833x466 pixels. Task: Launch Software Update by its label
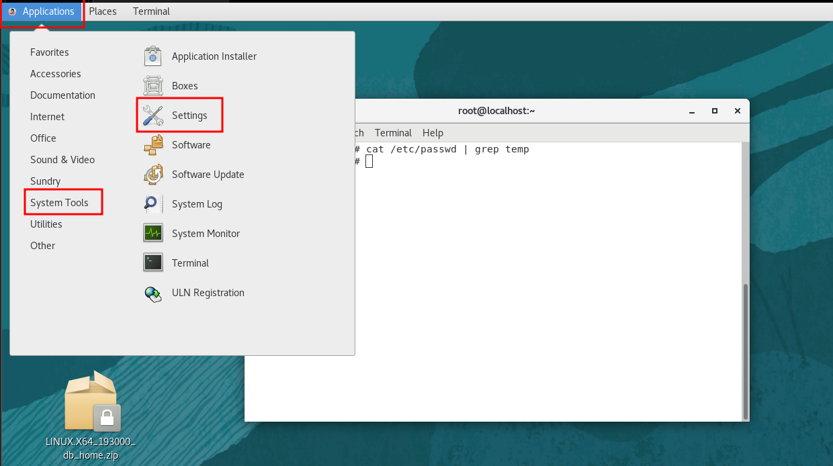(208, 175)
